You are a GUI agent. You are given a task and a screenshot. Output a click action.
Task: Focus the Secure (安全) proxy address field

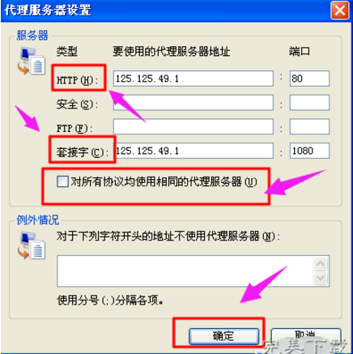pyautogui.click(x=194, y=103)
